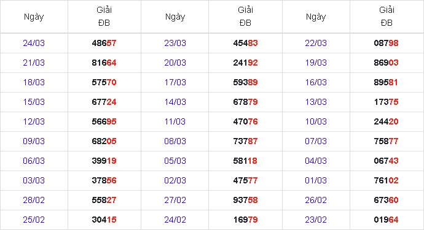Click the 21/03 date link
The width and height of the screenshot is (424, 230).
[34, 63]
